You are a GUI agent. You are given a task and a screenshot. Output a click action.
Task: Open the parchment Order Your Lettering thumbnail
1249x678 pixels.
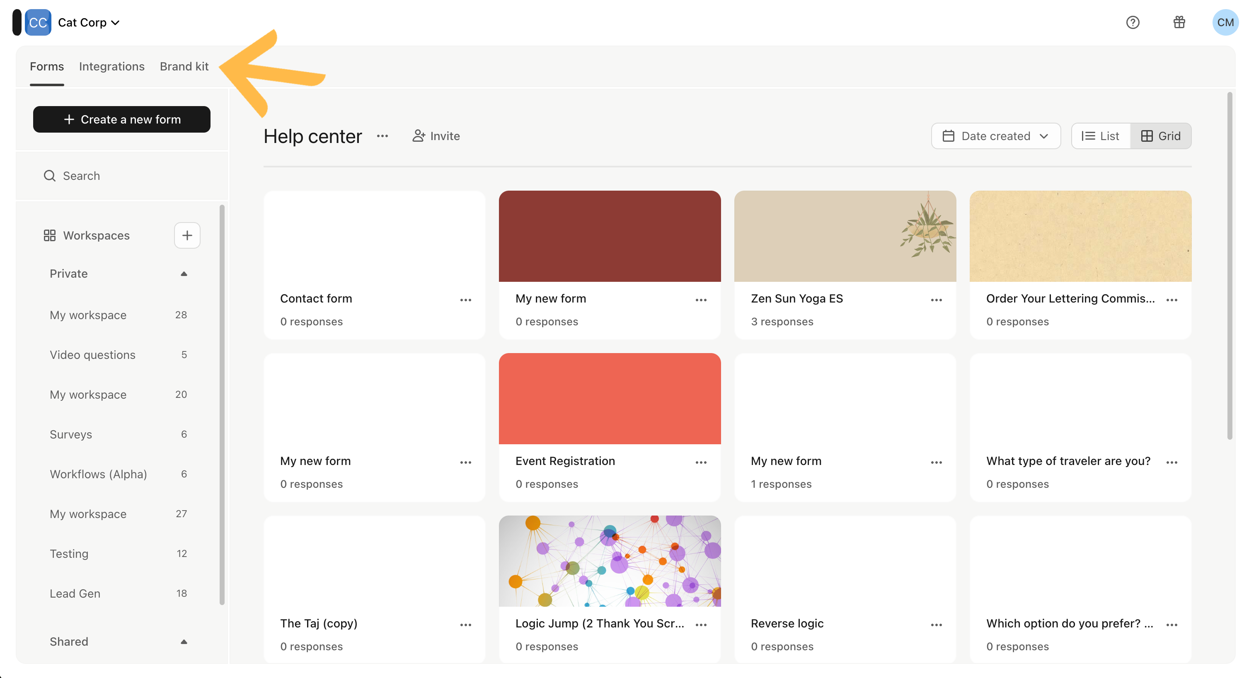pyautogui.click(x=1080, y=236)
